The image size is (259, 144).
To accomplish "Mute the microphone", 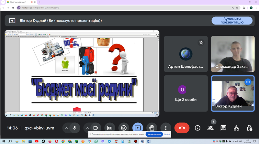I will 75,128.
